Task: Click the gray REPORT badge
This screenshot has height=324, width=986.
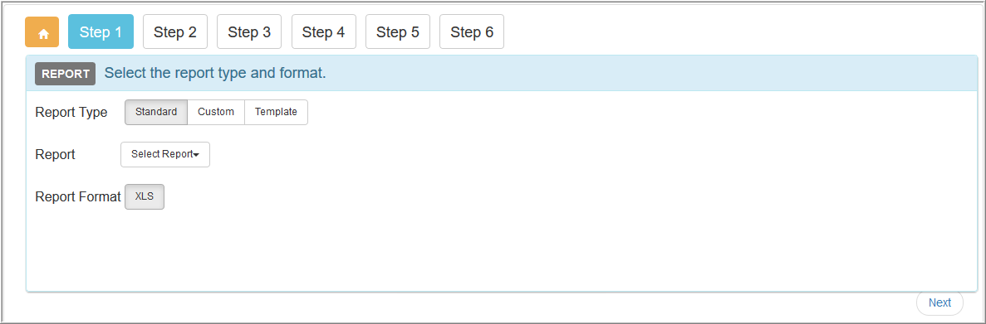Action: tap(66, 73)
